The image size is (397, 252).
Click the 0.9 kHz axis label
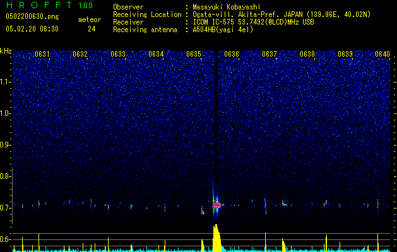(5, 145)
